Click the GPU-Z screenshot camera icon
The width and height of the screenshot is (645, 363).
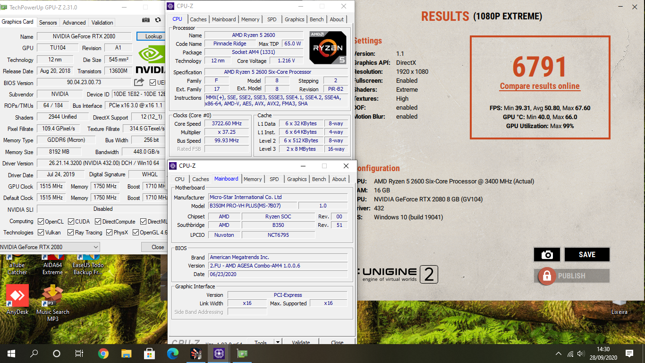tap(146, 20)
